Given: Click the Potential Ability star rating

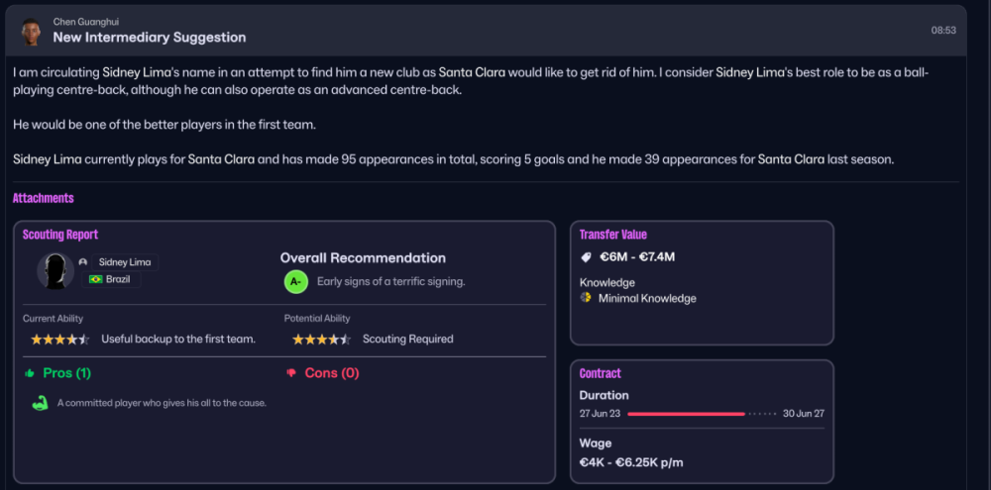Looking at the screenshot, I should (x=321, y=339).
